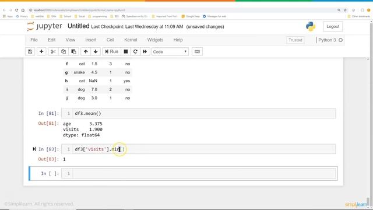Click the save and checkpoint icon

[30, 52]
